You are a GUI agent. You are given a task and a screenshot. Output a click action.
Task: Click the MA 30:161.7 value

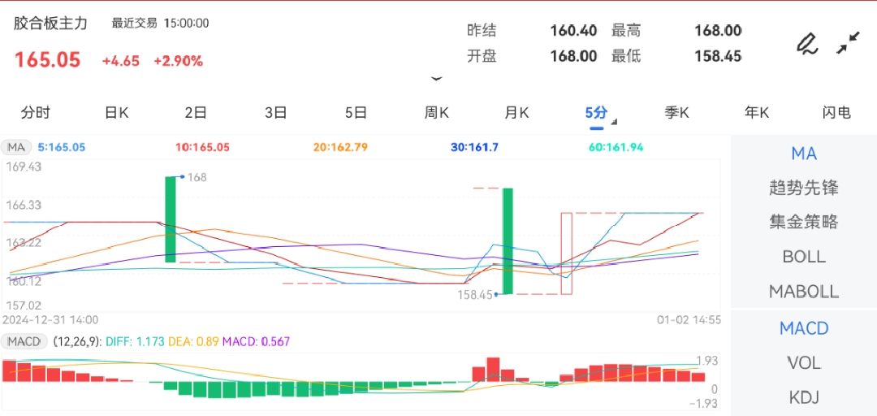point(474,148)
